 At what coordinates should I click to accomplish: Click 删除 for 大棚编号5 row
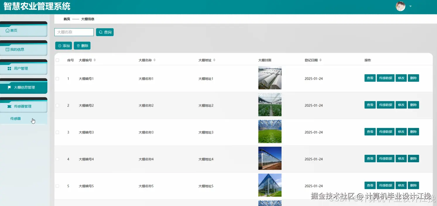click(x=413, y=186)
